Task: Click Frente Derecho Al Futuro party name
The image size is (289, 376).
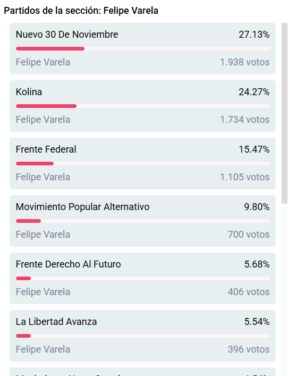Action: click(69, 264)
